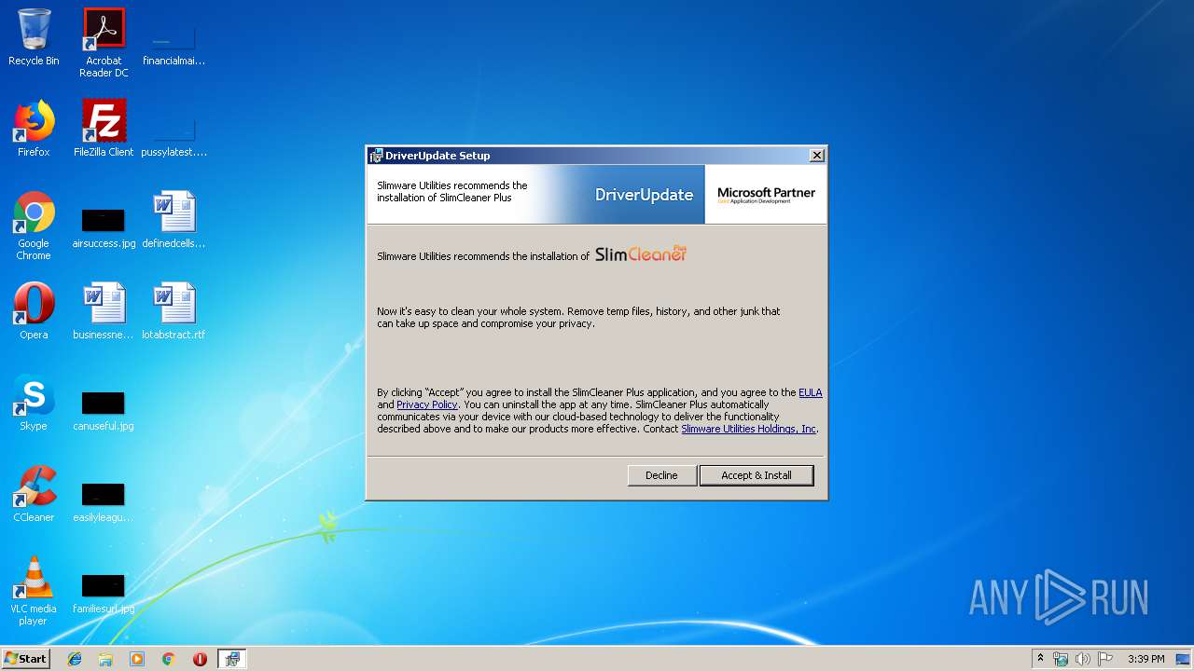This screenshot has height=671, width=1194.
Task: Select the financialmai... desktop file
Action: click(174, 43)
